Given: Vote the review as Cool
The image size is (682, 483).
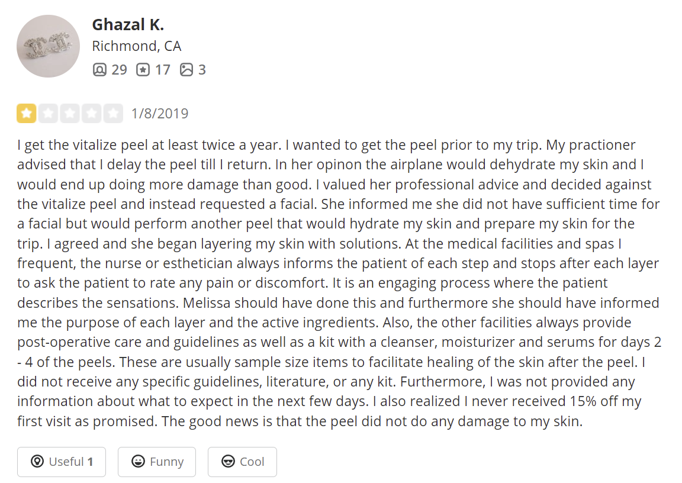Looking at the screenshot, I should click(242, 462).
